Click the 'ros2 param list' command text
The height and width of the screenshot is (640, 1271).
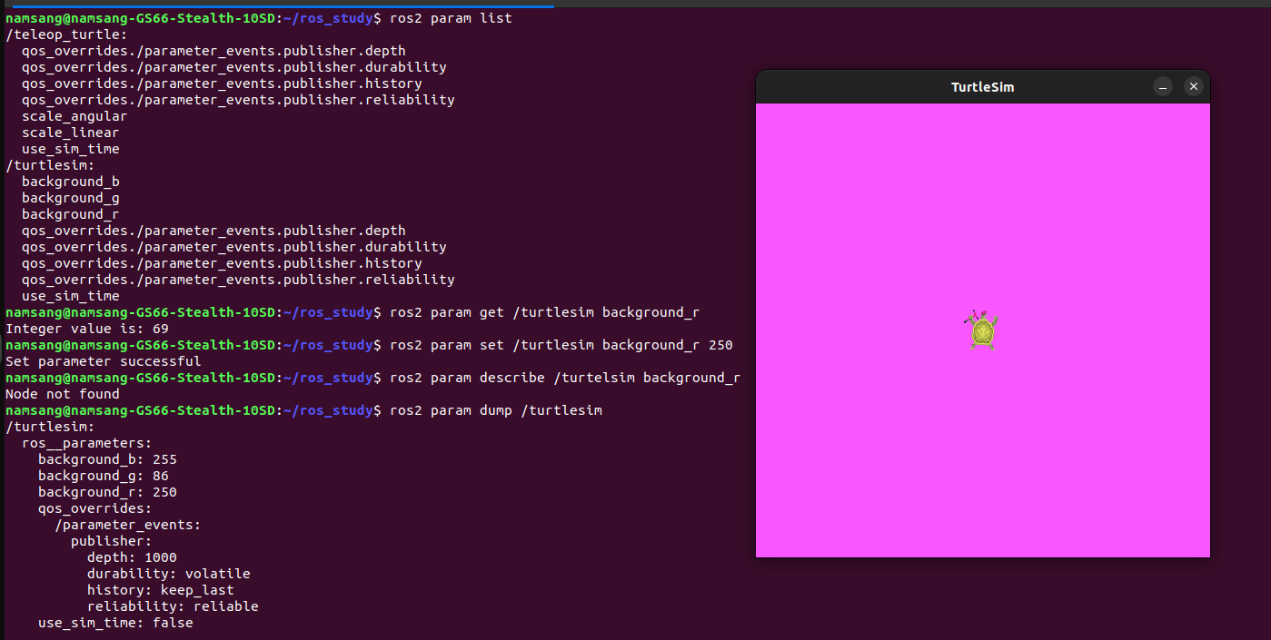click(x=451, y=18)
